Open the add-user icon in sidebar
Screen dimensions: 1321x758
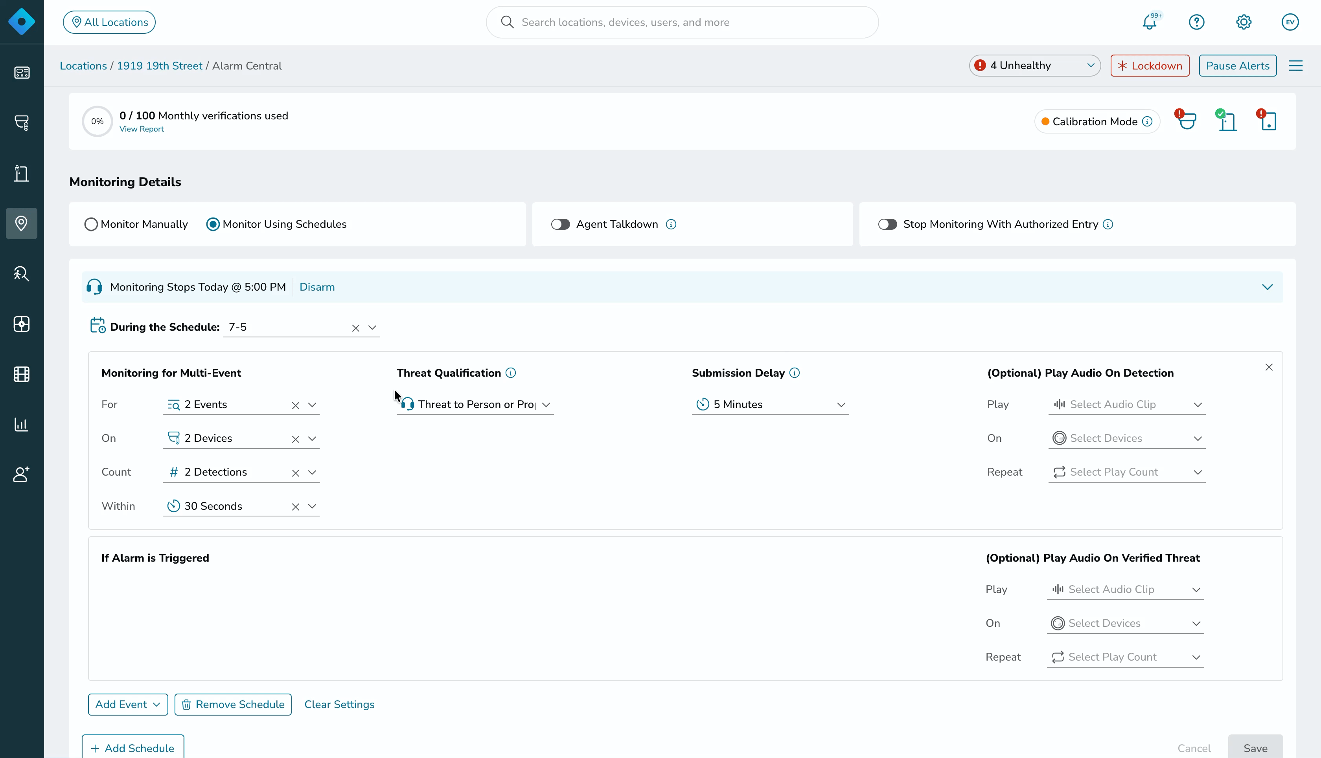coord(21,474)
